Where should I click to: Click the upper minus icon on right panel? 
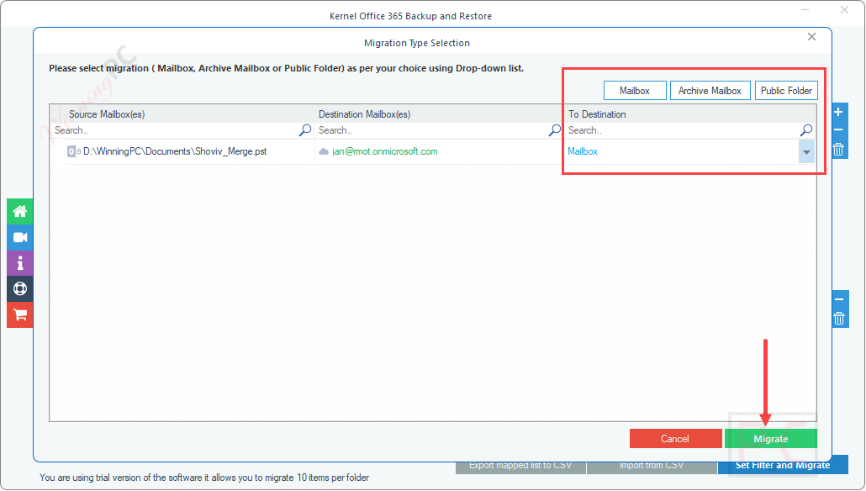point(838,129)
